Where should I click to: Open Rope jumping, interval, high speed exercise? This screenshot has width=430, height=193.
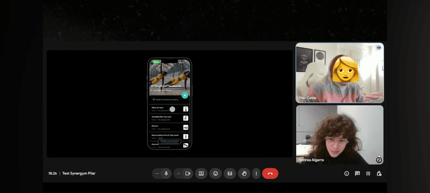tap(170, 136)
